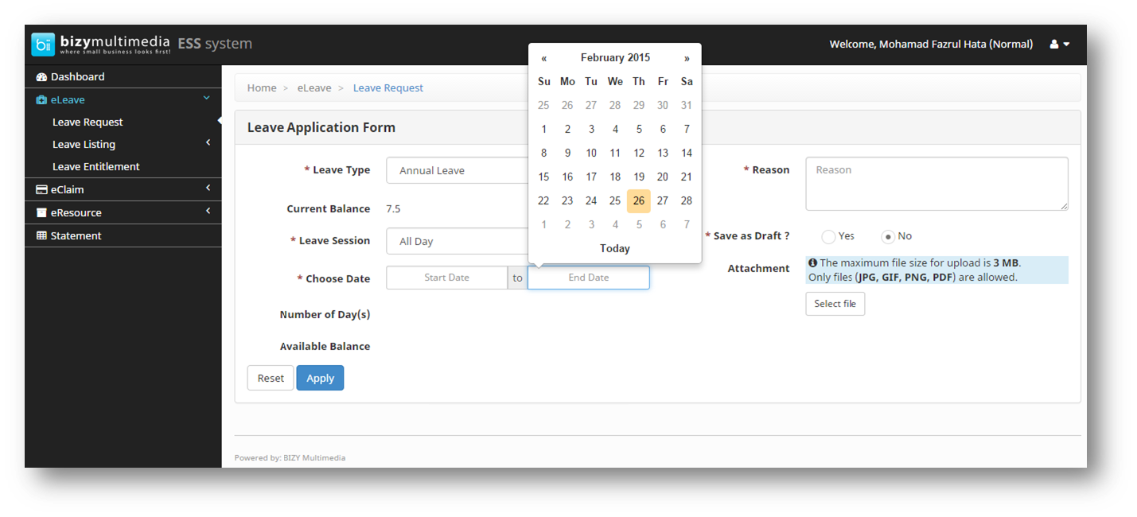The height and width of the screenshot is (517, 1137).
Task: Open the user profile icon menu
Action: click(x=1059, y=45)
